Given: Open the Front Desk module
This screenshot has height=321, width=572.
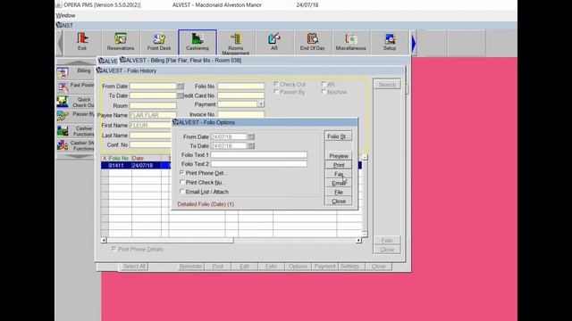Looking at the screenshot, I should pyautogui.click(x=159, y=42).
